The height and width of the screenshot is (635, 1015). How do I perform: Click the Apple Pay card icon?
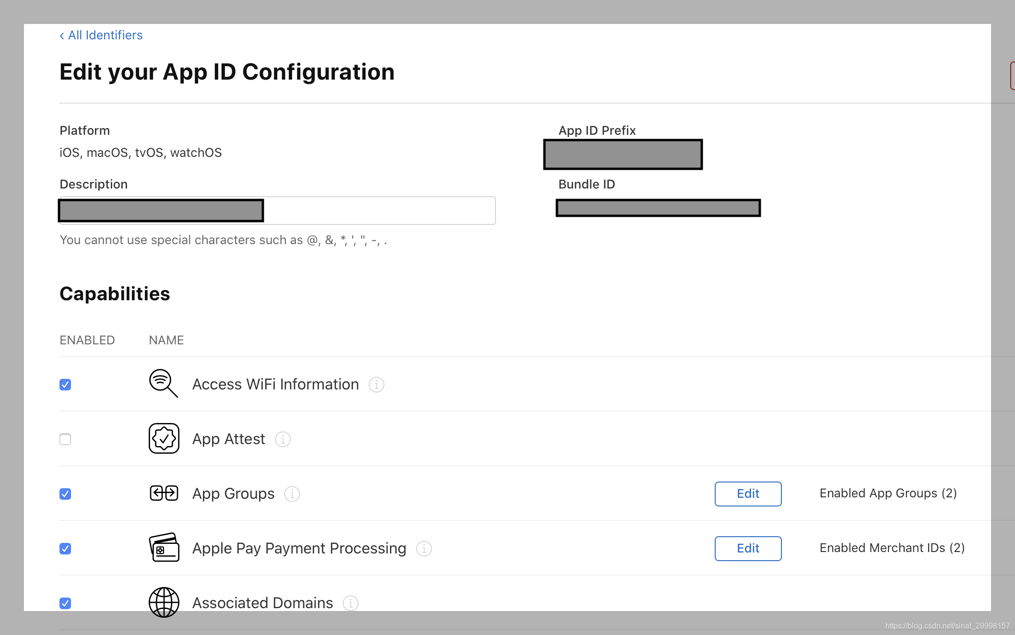(164, 547)
